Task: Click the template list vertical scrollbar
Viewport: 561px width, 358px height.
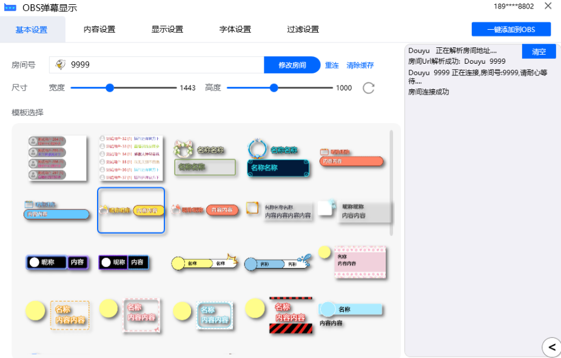Action: click(391, 183)
